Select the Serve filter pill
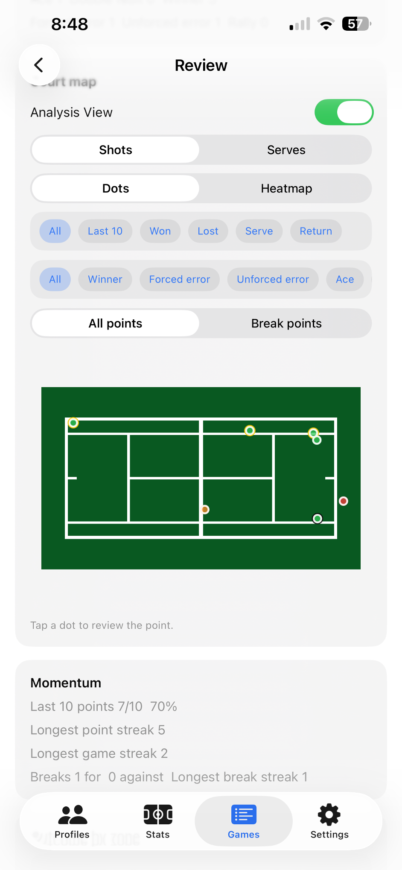402x870 pixels. (x=259, y=231)
